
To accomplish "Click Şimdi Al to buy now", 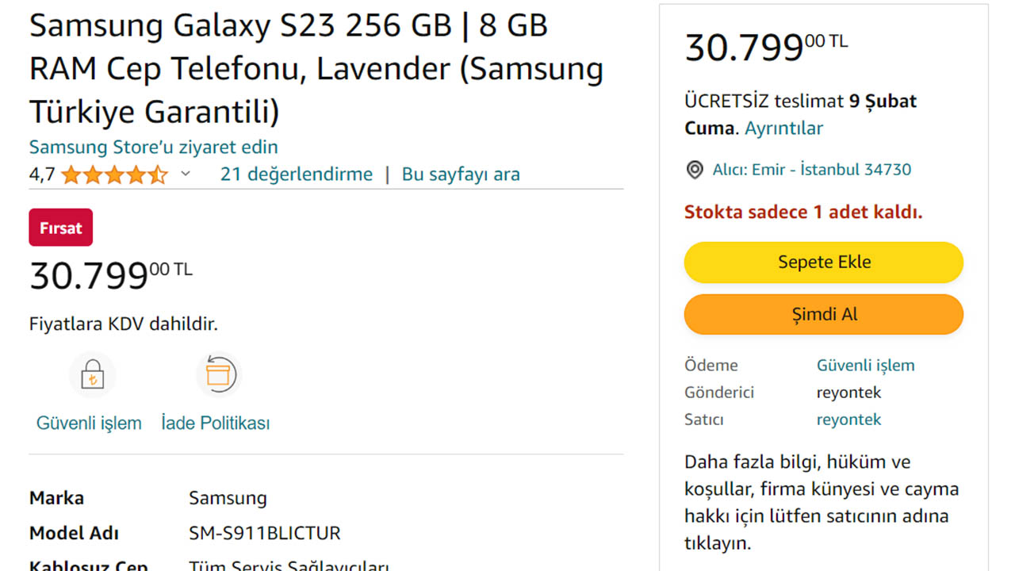I will pos(823,314).
